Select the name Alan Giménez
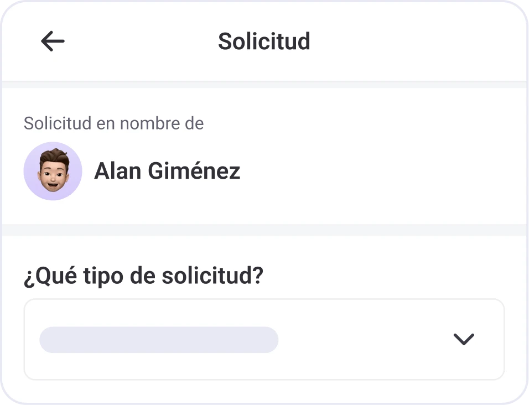Image resolution: width=529 pixels, height=405 pixels. [167, 172]
